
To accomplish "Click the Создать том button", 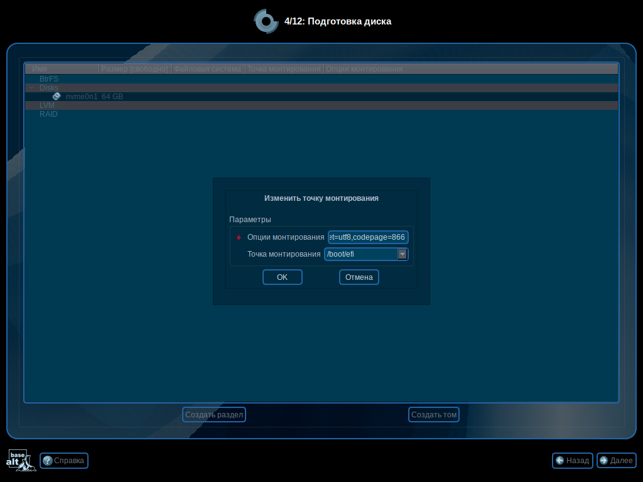I will point(433,414).
